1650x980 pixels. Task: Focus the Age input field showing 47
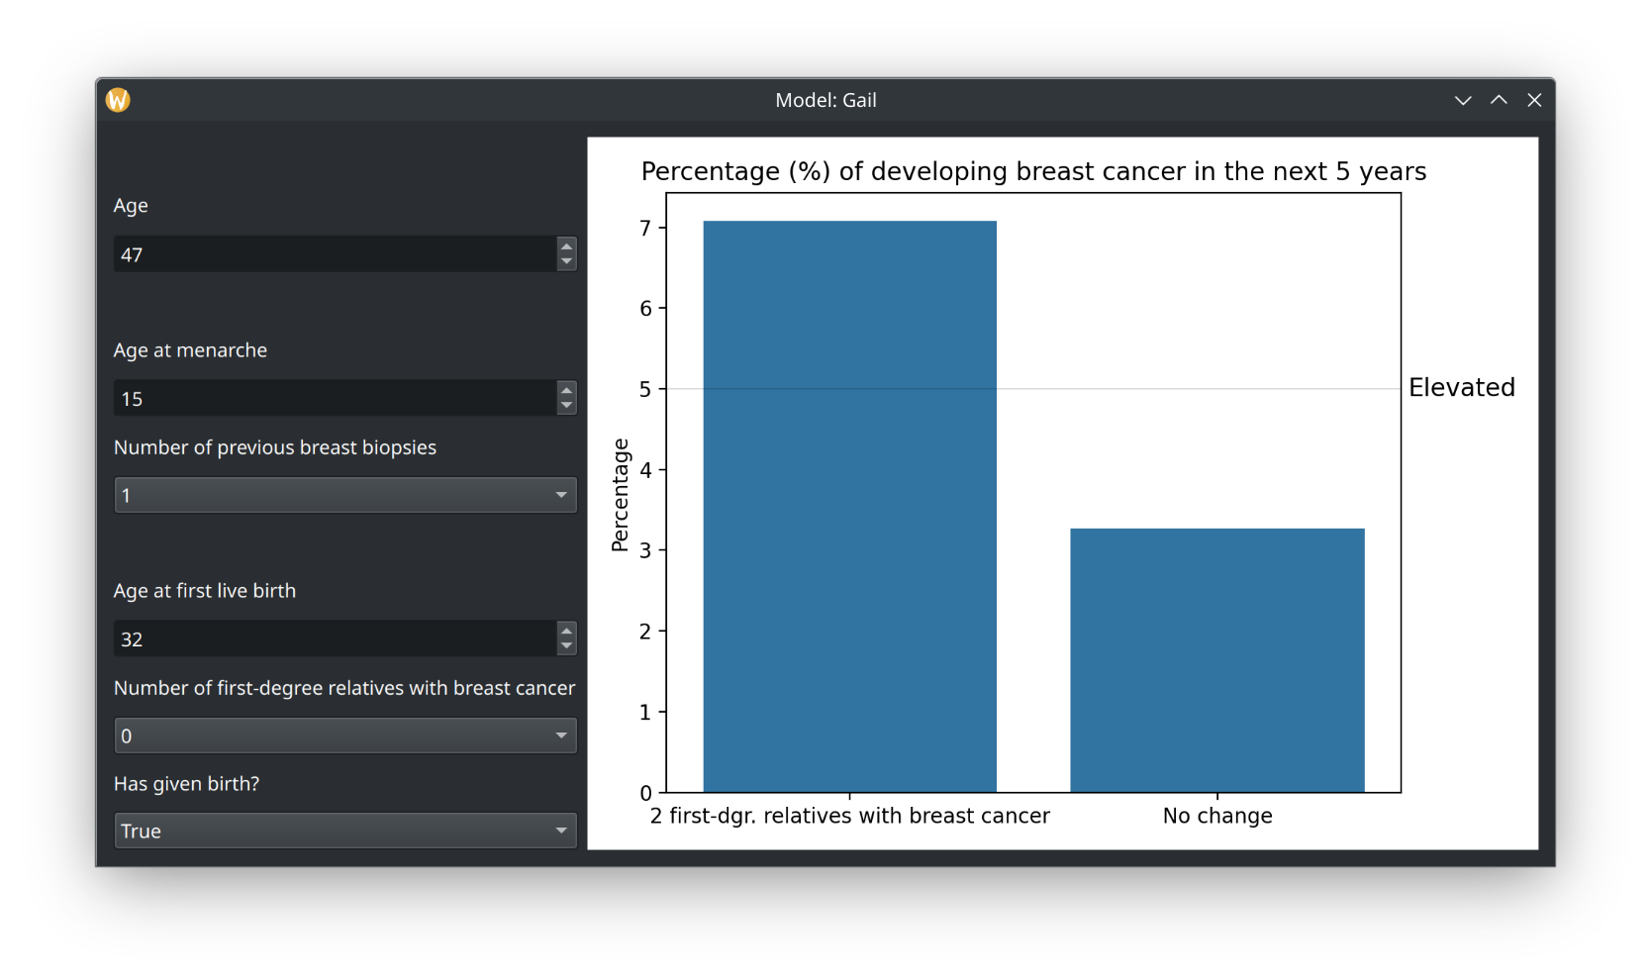pyautogui.click(x=335, y=254)
